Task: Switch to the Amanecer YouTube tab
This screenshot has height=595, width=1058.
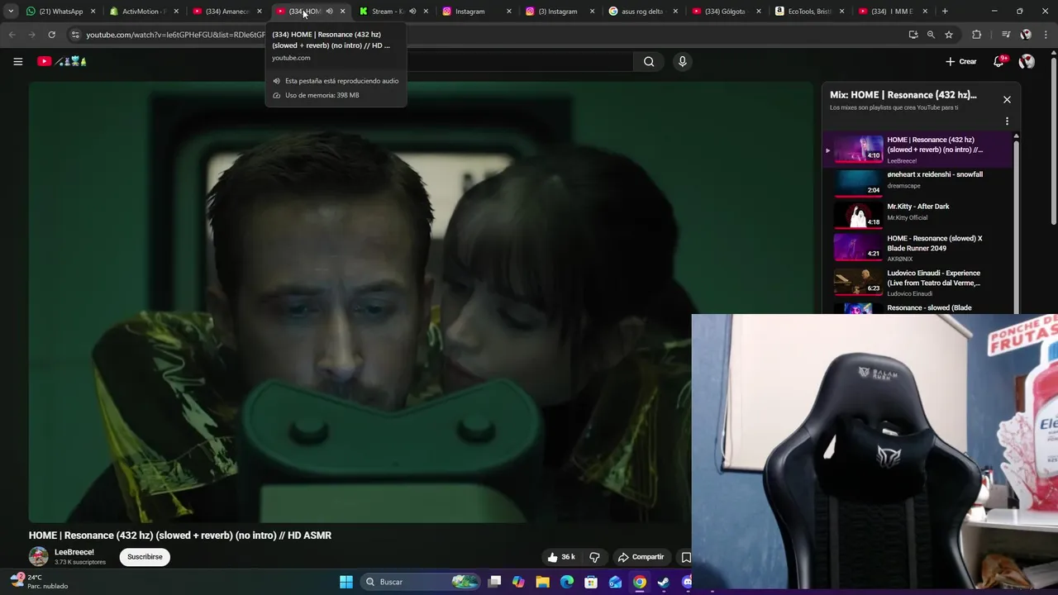Action: pyautogui.click(x=227, y=12)
